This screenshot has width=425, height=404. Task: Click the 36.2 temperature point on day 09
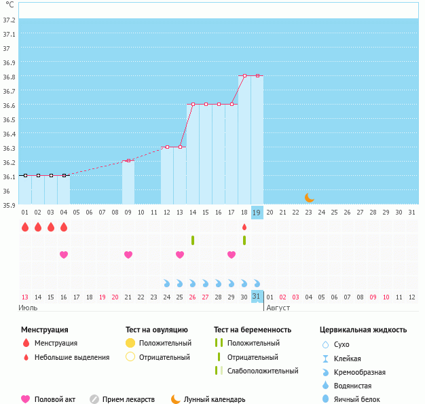(128, 161)
